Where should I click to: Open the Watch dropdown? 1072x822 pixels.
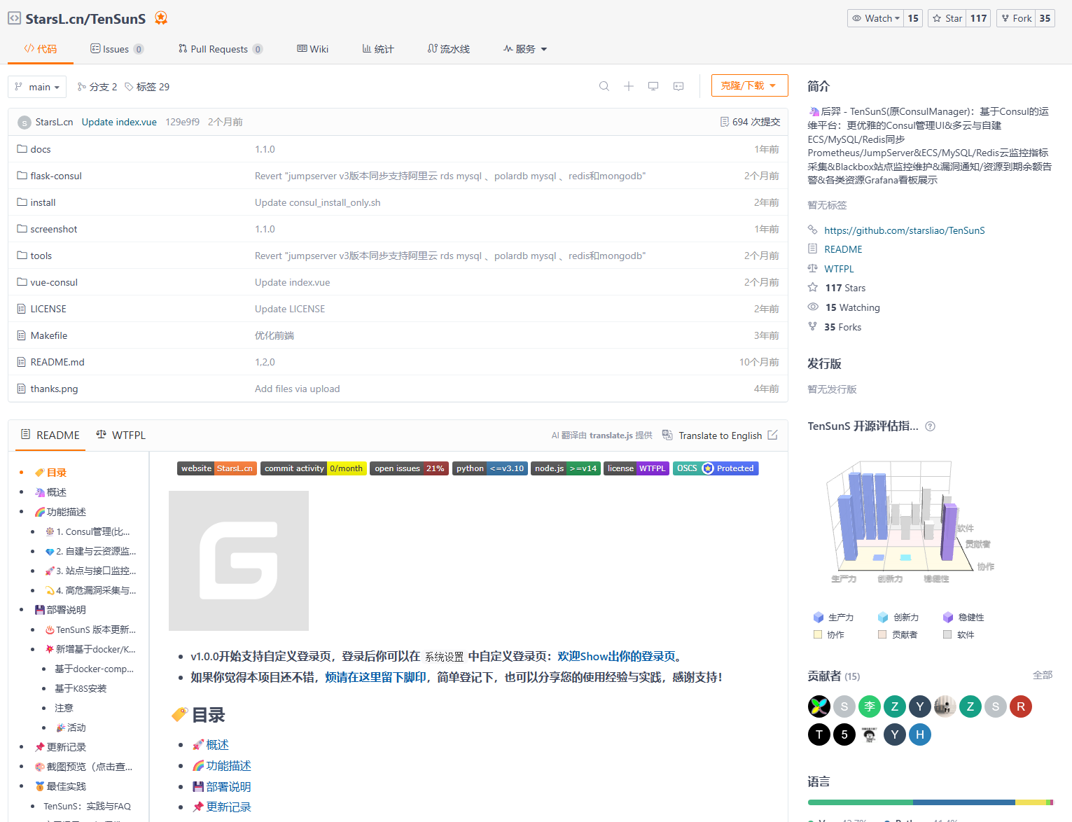[876, 18]
